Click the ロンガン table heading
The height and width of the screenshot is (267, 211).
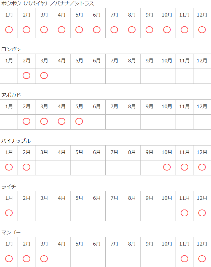[x=11, y=49]
